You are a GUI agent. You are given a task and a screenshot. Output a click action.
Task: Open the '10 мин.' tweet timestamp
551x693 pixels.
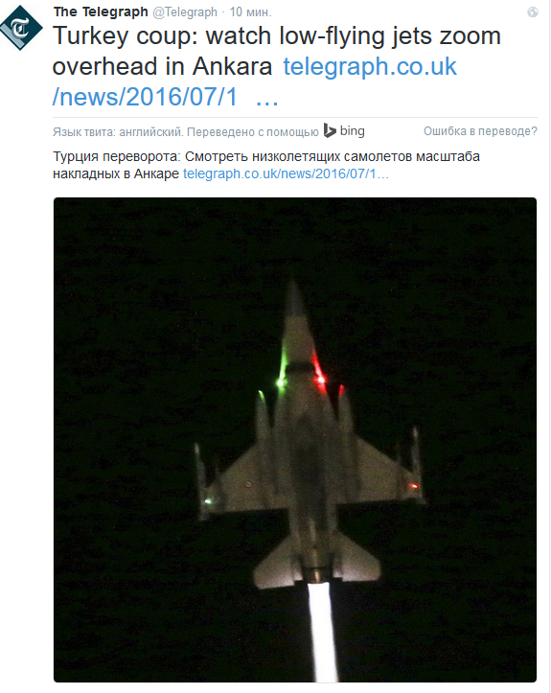coord(250,12)
